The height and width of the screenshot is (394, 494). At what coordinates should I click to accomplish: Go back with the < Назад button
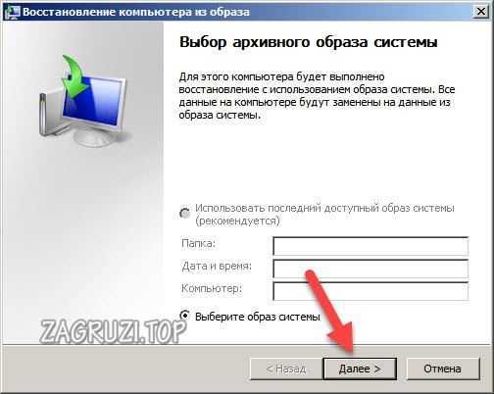(x=286, y=369)
